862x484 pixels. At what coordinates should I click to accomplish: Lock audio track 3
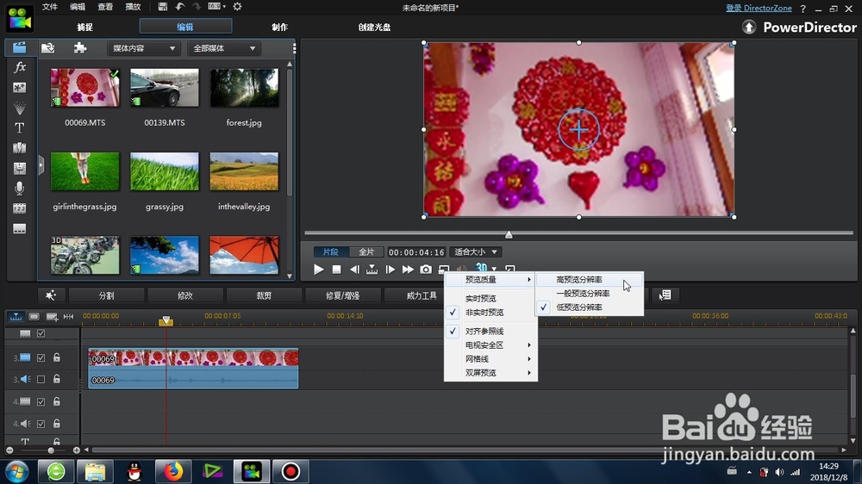57,379
